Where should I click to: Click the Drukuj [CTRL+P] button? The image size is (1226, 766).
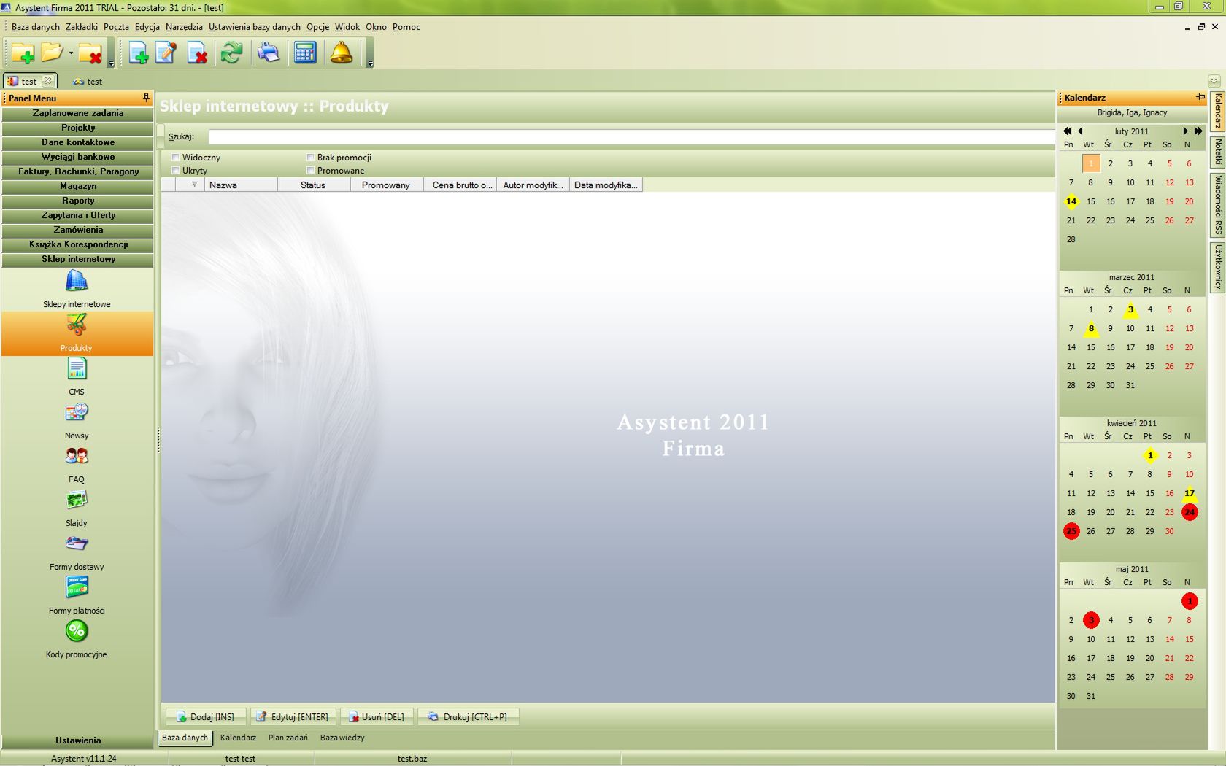[x=468, y=716]
